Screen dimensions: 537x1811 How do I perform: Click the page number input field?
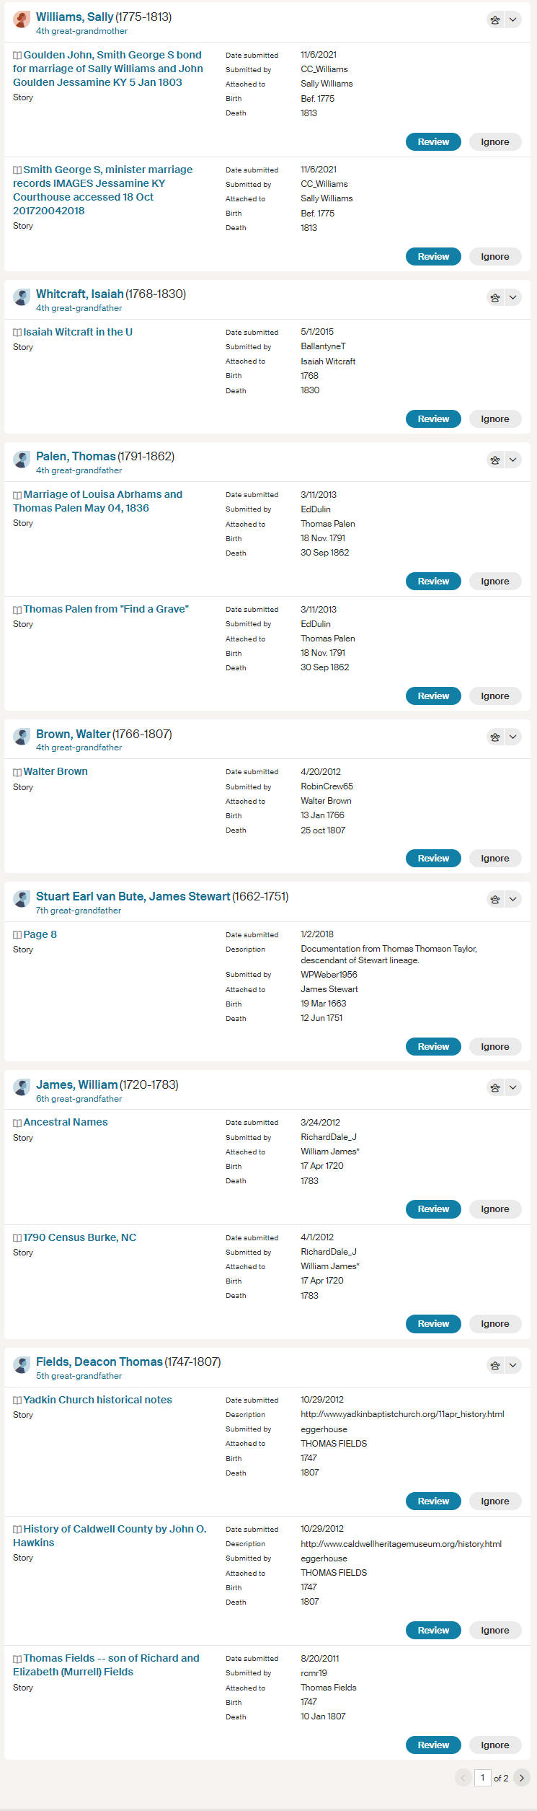tap(482, 1778)
